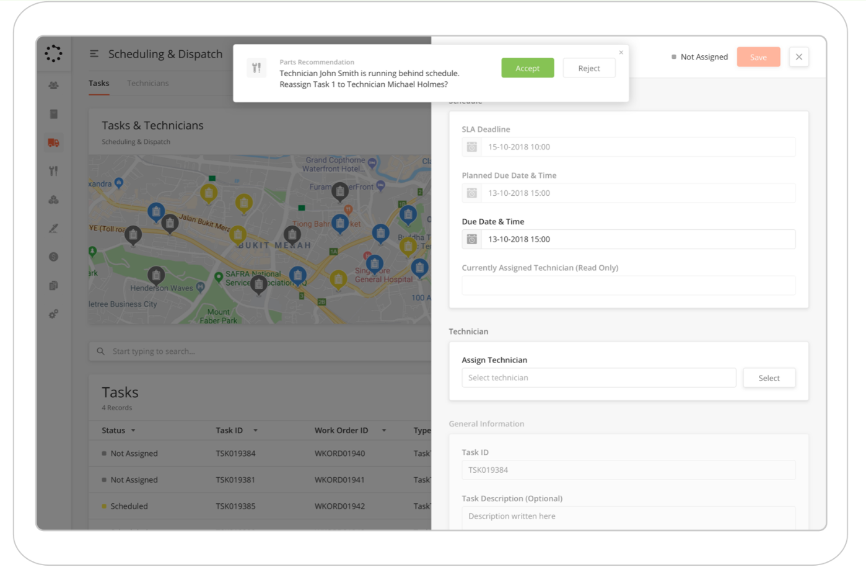Click the Tasks & Technicians heading
The image size is (866, 580).
(x=152, y=126)
